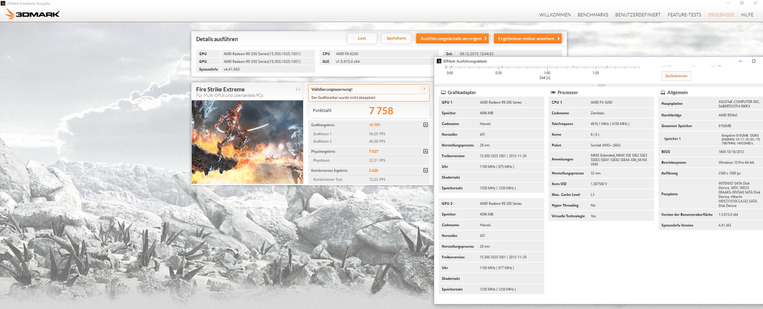Maximize the 3DMark-Ausführungsdetails window
The height and width of the screenshot is (309, 763).
[x=754, y=61]
